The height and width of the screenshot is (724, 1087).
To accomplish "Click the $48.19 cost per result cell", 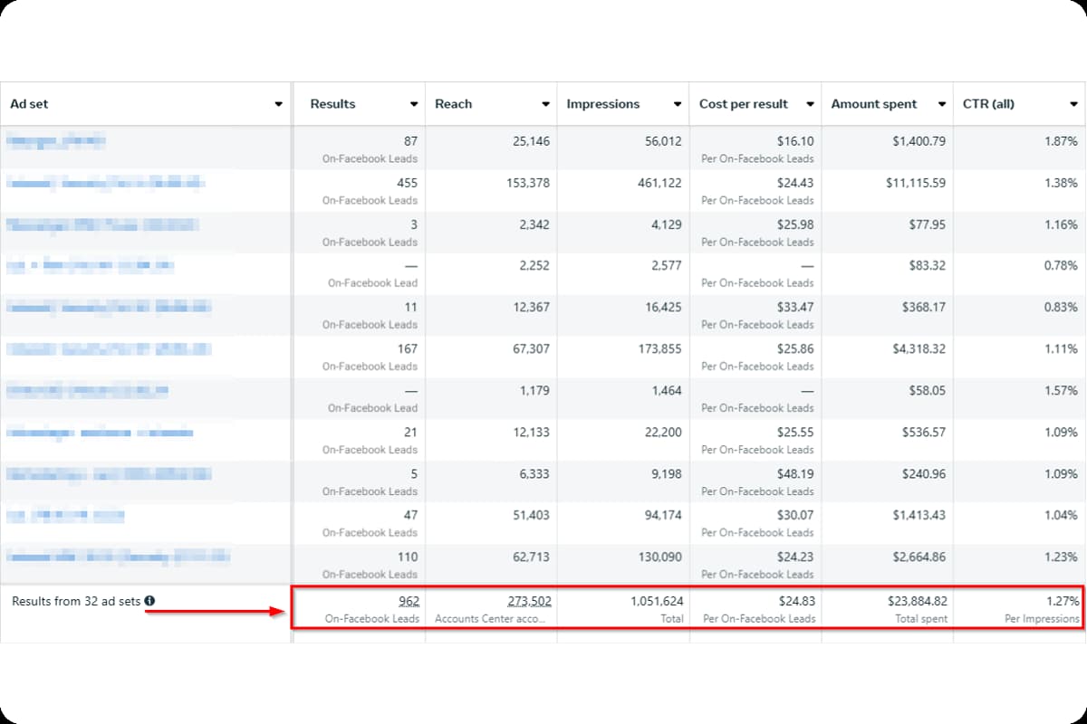I will click(794, 473).
